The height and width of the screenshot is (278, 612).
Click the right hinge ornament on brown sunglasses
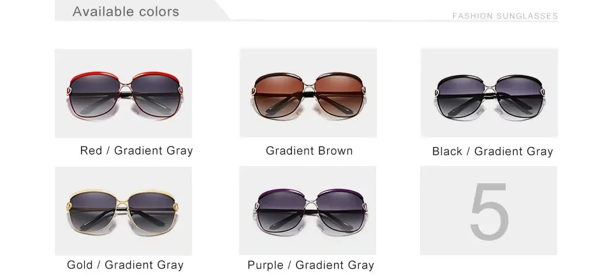[x=363, y=92]
